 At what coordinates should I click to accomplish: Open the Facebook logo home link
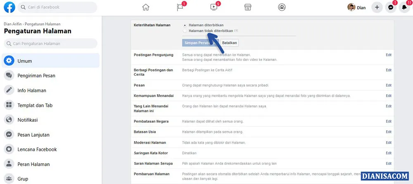(9, 7)
